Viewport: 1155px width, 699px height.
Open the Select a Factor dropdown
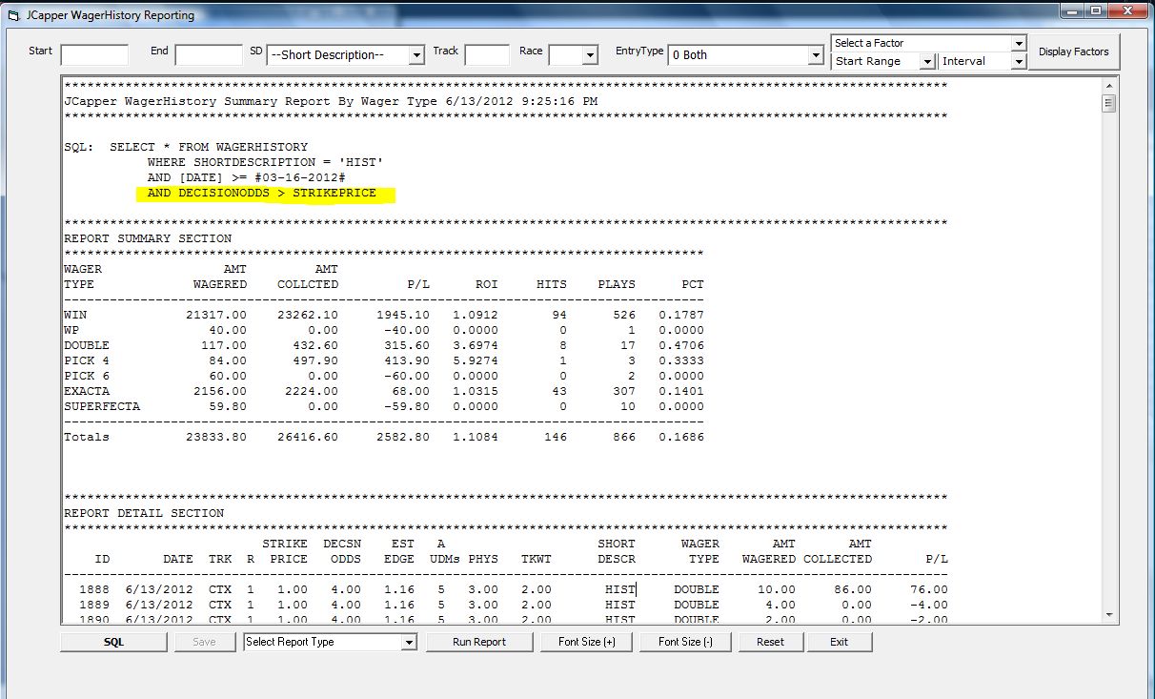(1018, 44)
